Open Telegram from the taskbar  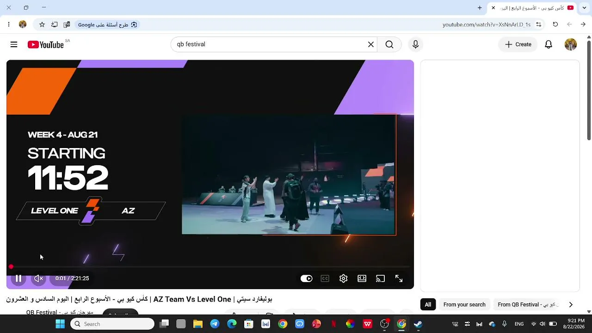click(x=215, y=324)
